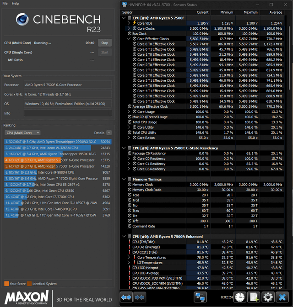Click the expand columns arrows icon in HWiNFO

[126, 297]
